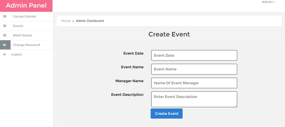Select RSVP Details text in the sidebar

22,36
